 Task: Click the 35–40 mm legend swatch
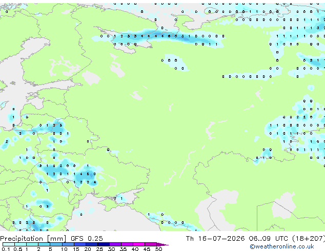coord(127,244)
